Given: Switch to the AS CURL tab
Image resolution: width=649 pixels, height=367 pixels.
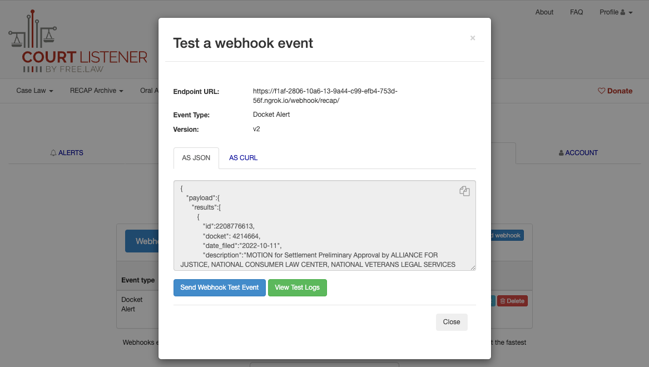Looking at the screenshot, I should (243, 158).
